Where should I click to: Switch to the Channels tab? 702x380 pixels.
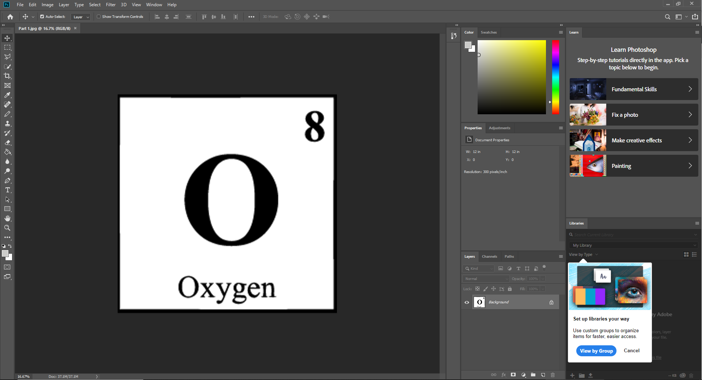click(x=489, y=257)
